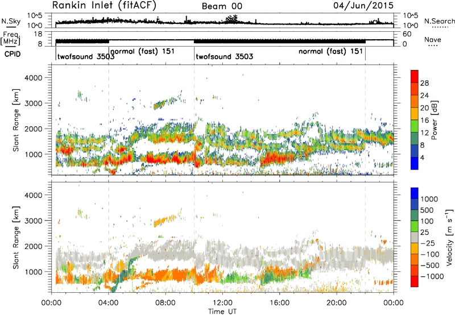Click the yellow 16–20 dB Power colorbar segment
Screen dimensions: 455x315
pos(415,114)
